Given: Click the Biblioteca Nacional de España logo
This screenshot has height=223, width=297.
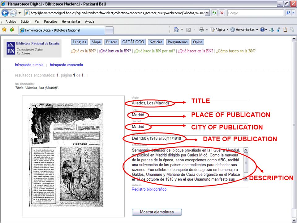Looking at the screenshot, I should tap(32, 48).
